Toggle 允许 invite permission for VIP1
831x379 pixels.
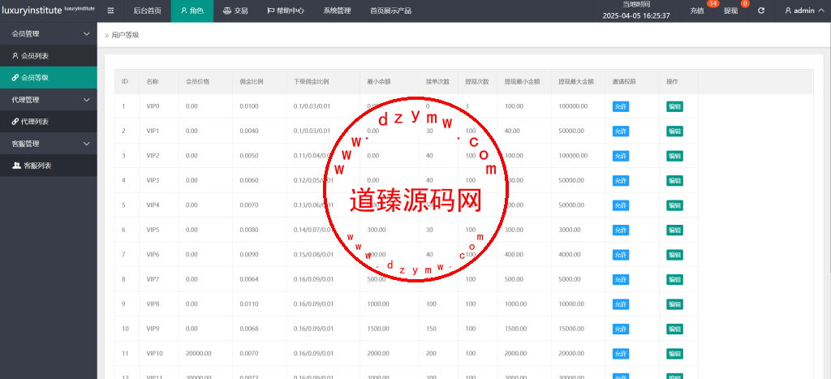[621, 131]
